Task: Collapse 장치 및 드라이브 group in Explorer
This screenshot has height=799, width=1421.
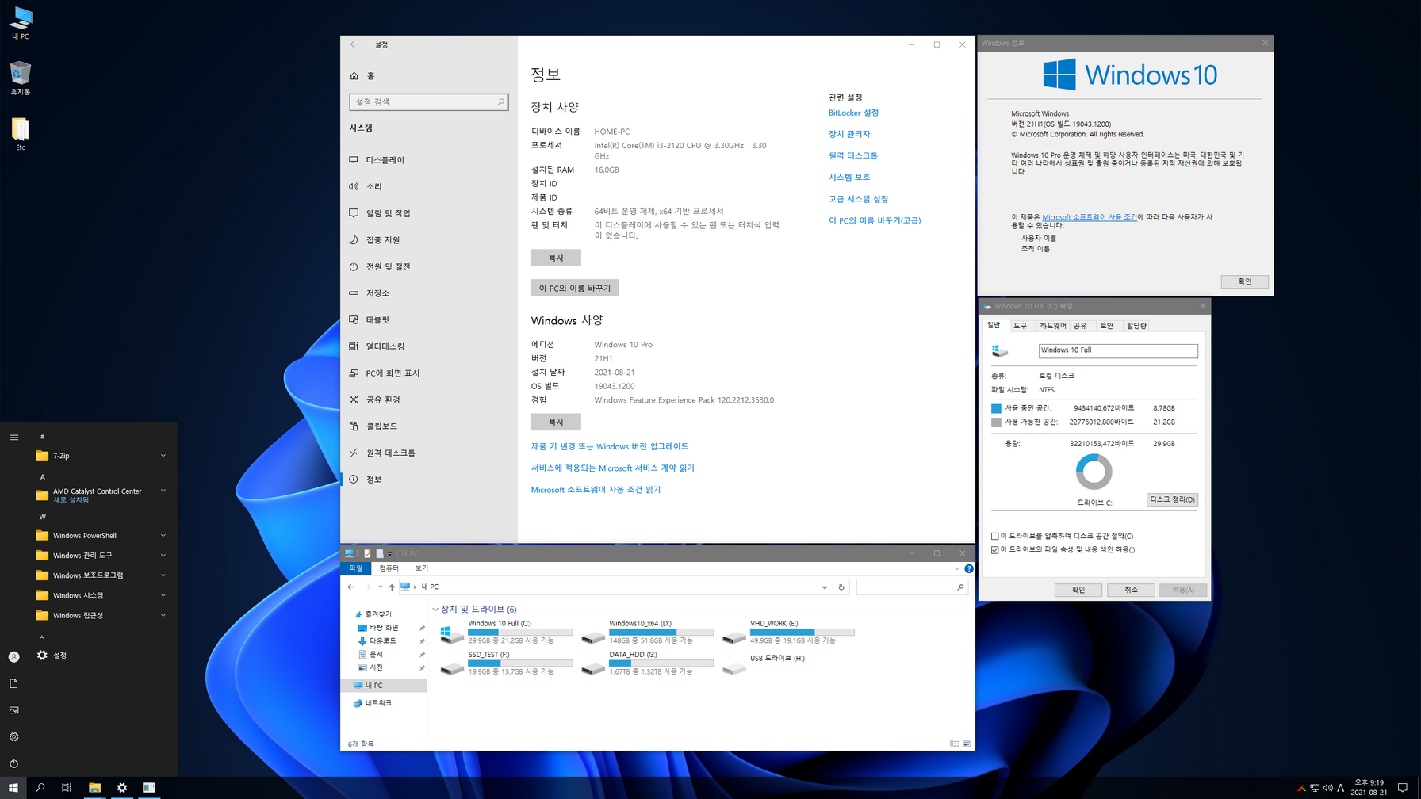Action: (435, 610)
